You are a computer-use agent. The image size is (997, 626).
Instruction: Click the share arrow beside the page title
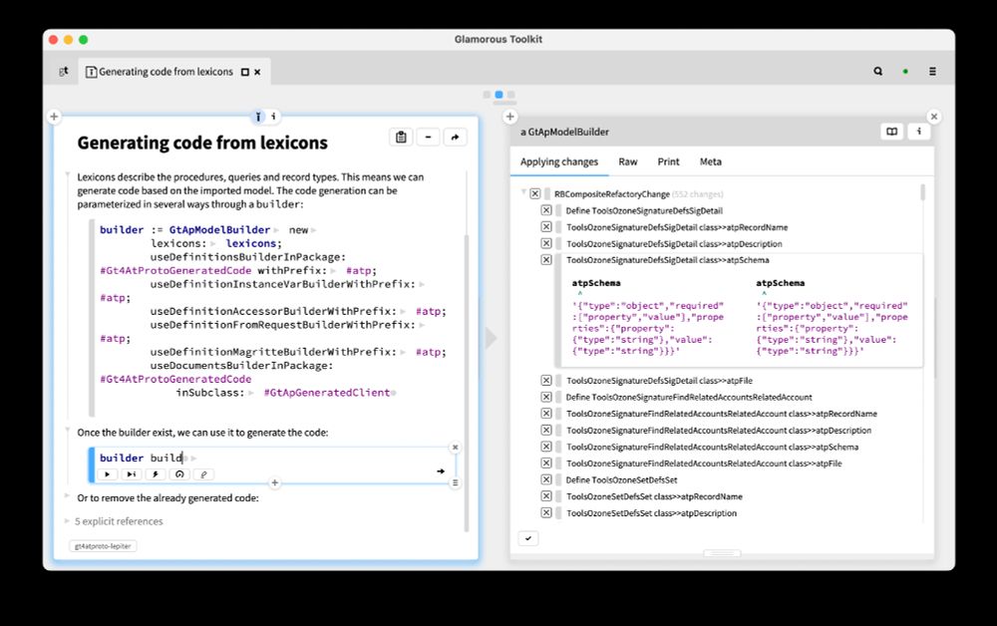455,138
